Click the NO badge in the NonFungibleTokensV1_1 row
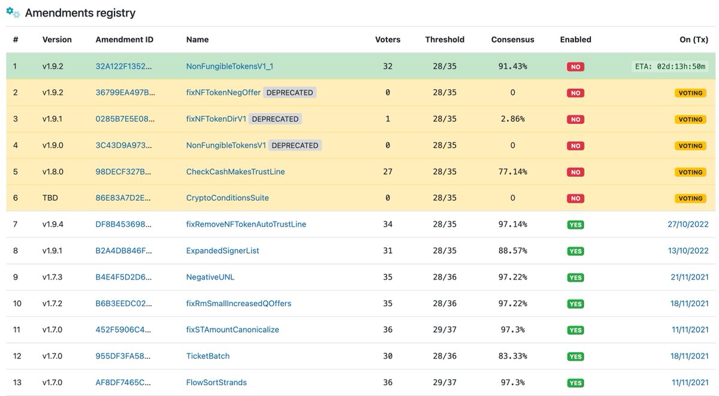 [575, 67]
